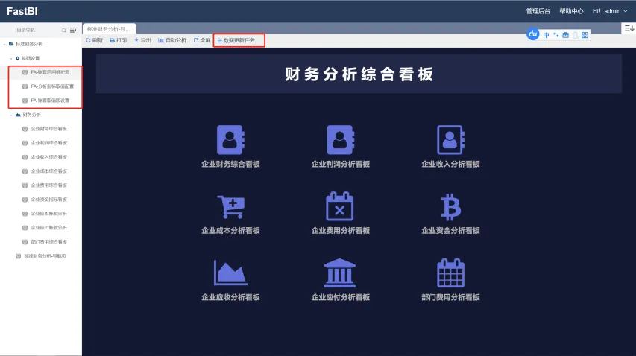636x356 pixels.
Task: Select the 标准财务分析-导… tab
Action: click(x=109, y=29)
